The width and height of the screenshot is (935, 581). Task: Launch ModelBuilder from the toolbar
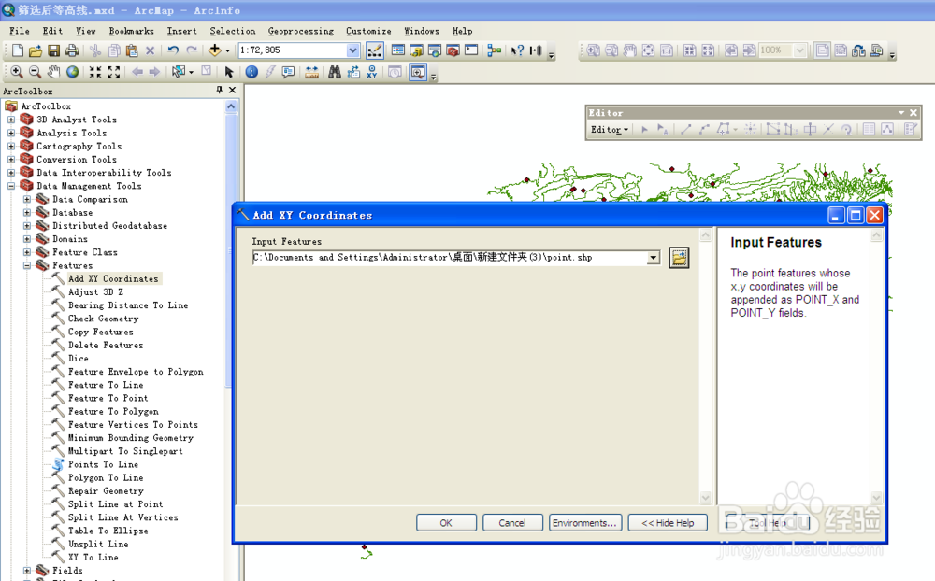pyautogui.click(x=494, y=50)
